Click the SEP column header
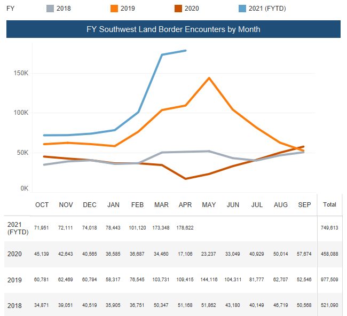Image resolution: width=347 pixels, height=316 pixels. coord(304,205)
